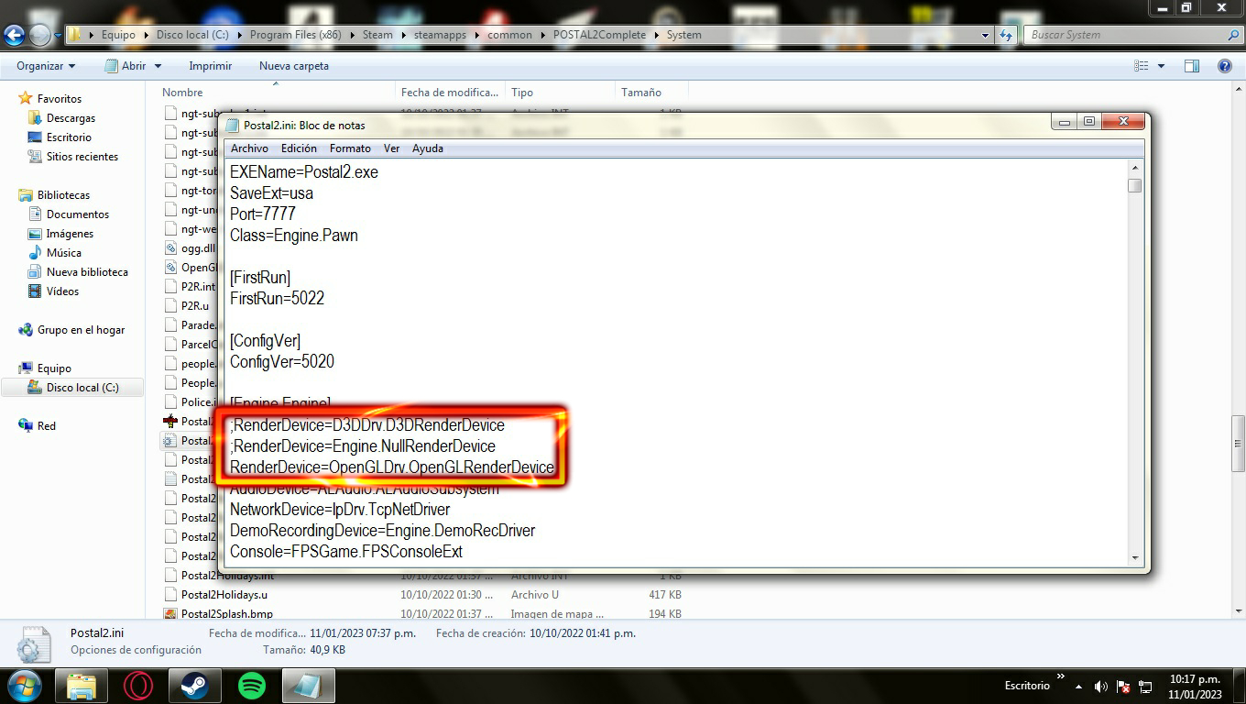Click the Postal2.ini icon in the details pane
The image size is (1246, 704).
34,643
